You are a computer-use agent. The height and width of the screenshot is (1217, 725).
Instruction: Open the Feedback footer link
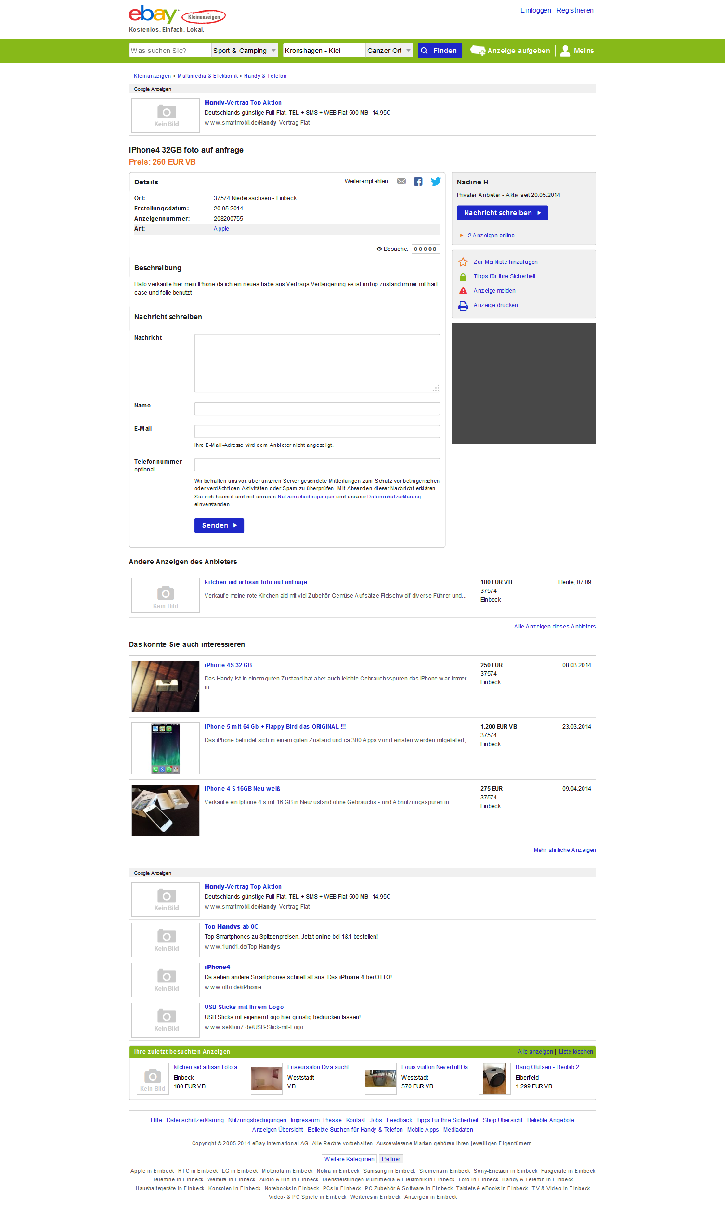pyautogui.click(x=399, y=1120)
